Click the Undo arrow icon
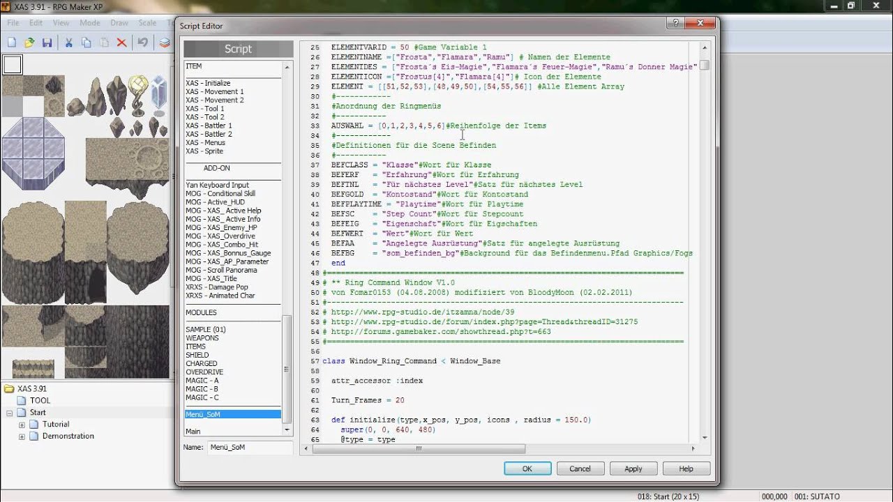Screen dimensions: 893x502 [x=143, y=43]
